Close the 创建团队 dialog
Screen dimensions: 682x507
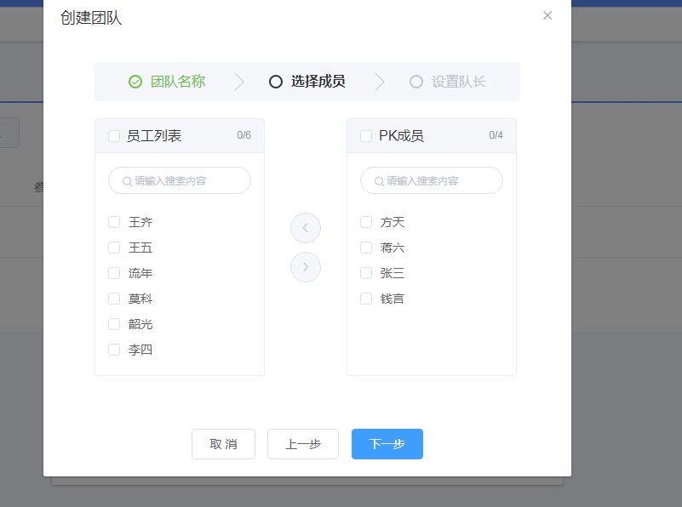click(x=547, y=15)
